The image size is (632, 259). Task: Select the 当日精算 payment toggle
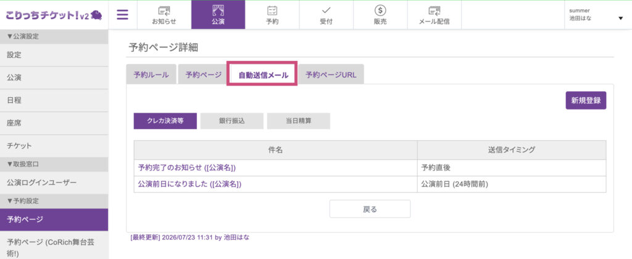pos(299,121)
